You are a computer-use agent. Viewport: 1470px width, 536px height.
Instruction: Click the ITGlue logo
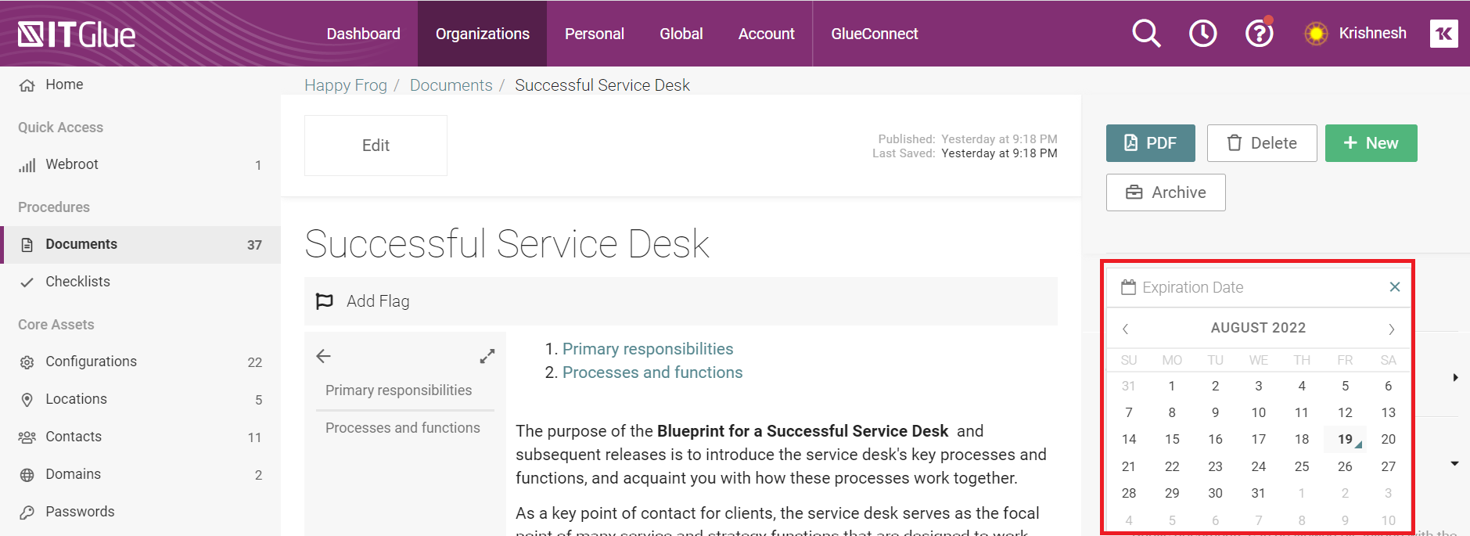(x=77, y=34)
